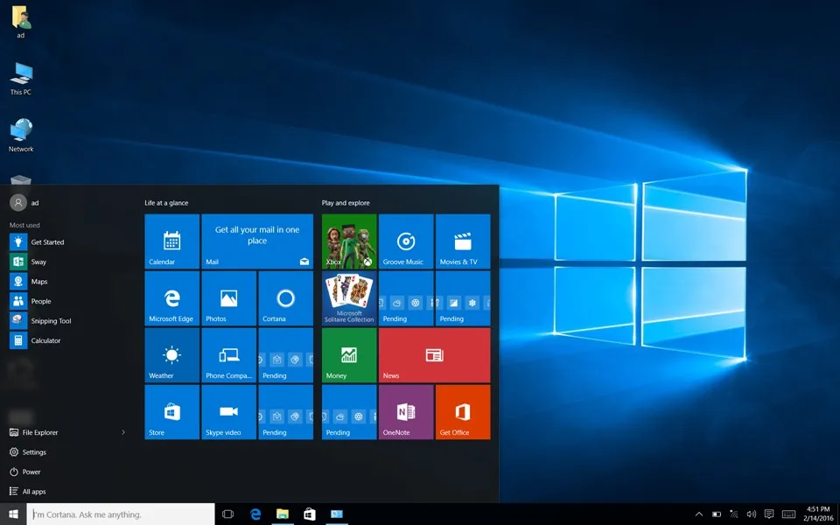The image size is (840, 525).
Task: Open the Groove Music tile
Action: (406, 241)
